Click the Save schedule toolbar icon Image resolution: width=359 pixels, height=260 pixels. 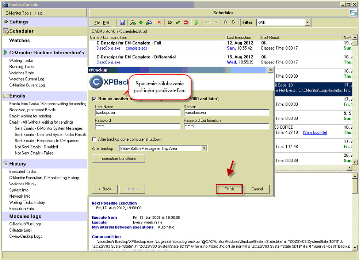click(x=122, y=22)
